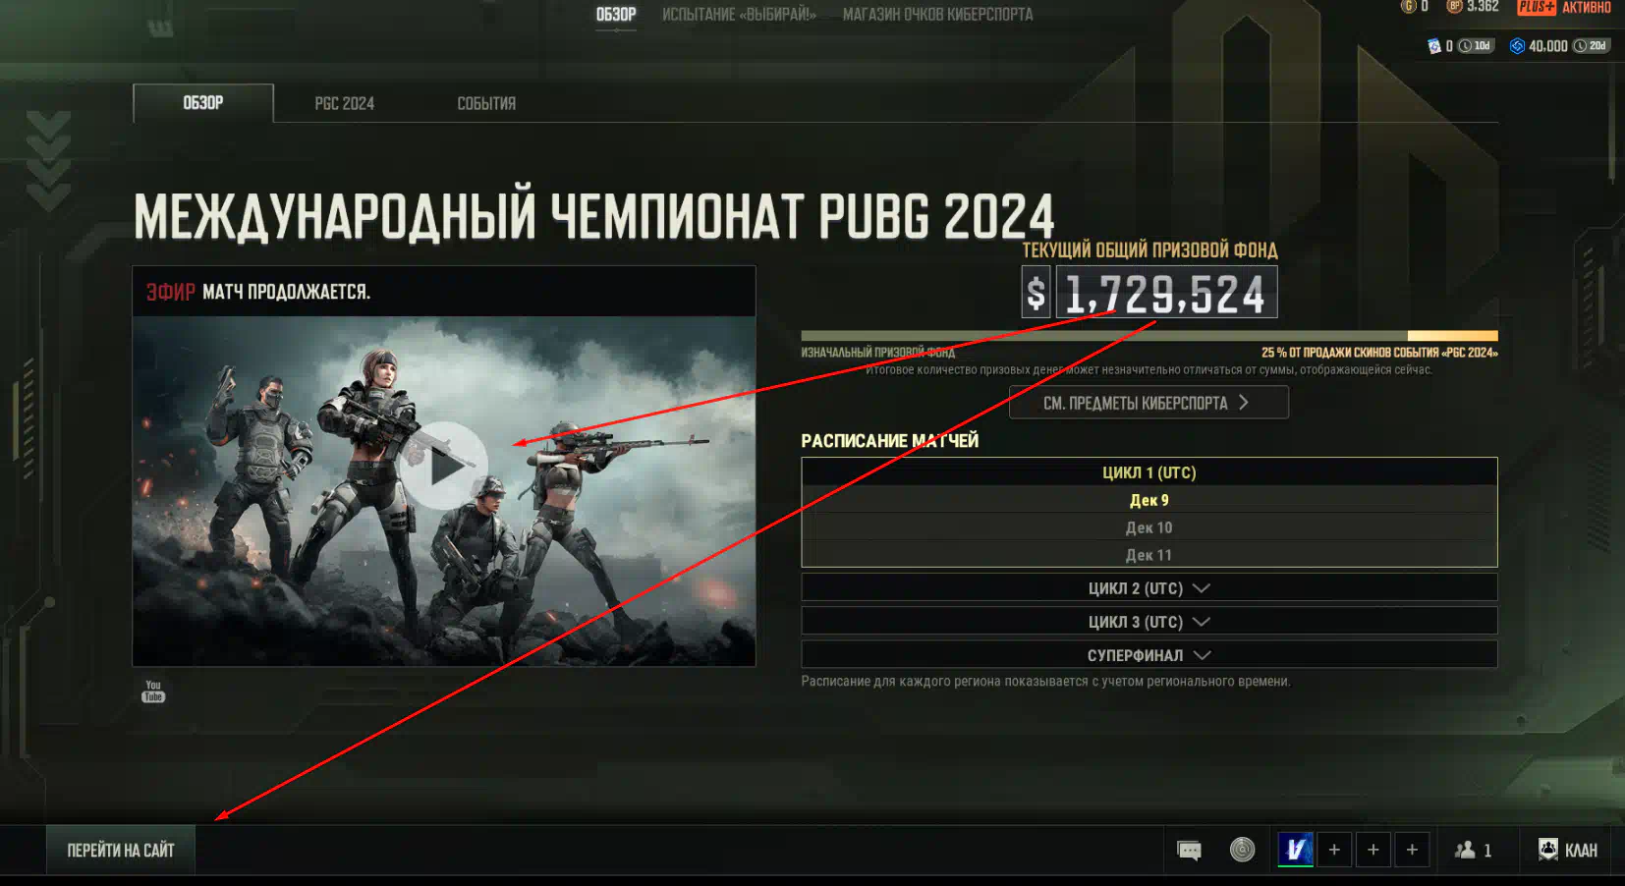Select the Дек 9 schedule row

point(1149,500)
